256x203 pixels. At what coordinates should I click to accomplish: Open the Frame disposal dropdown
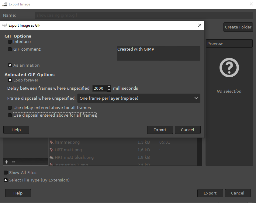(x=139, y=98)
